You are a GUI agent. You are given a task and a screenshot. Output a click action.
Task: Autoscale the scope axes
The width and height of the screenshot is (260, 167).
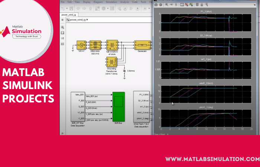[x=182, y=5]
